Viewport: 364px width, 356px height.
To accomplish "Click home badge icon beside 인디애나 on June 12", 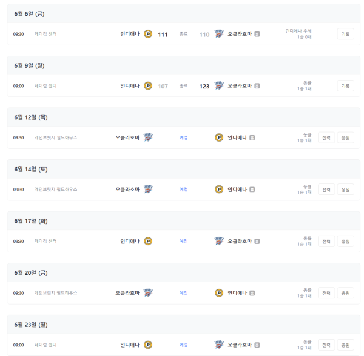I will pyautogui.click(x=252, y=137).
